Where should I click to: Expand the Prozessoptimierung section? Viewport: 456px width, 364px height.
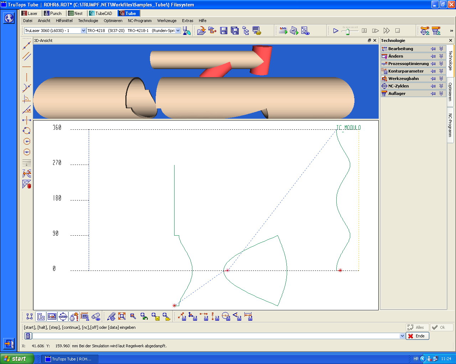(441, 64)
